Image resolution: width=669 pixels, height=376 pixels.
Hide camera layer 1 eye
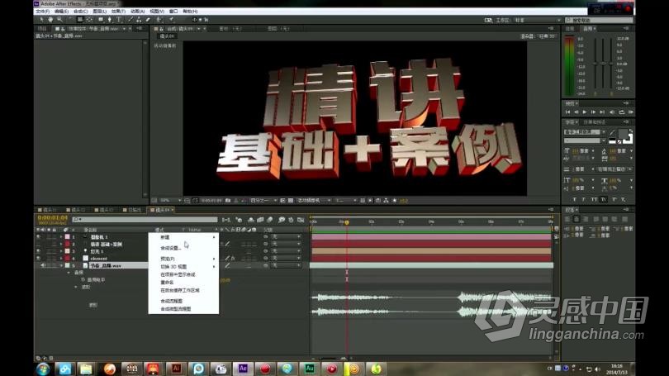click(38, 237)
